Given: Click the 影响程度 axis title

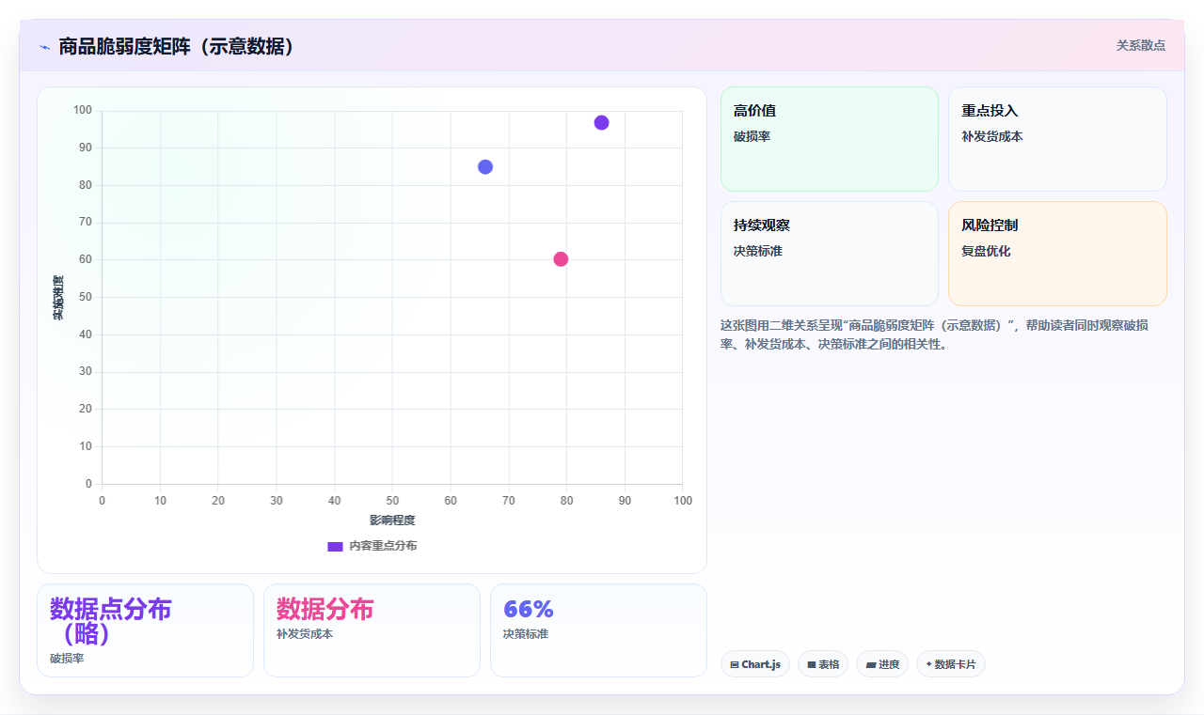Looking at the screenshot, I should coord(392,521).
